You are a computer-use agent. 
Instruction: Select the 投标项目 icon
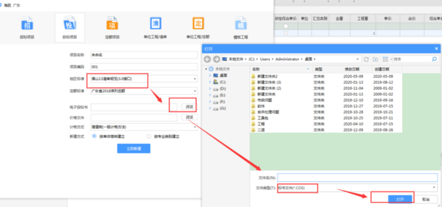point(69,25)
